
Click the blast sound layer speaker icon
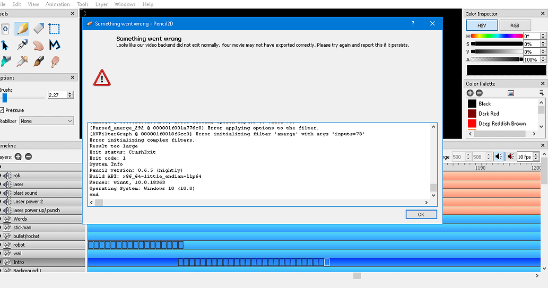point(7,193)
